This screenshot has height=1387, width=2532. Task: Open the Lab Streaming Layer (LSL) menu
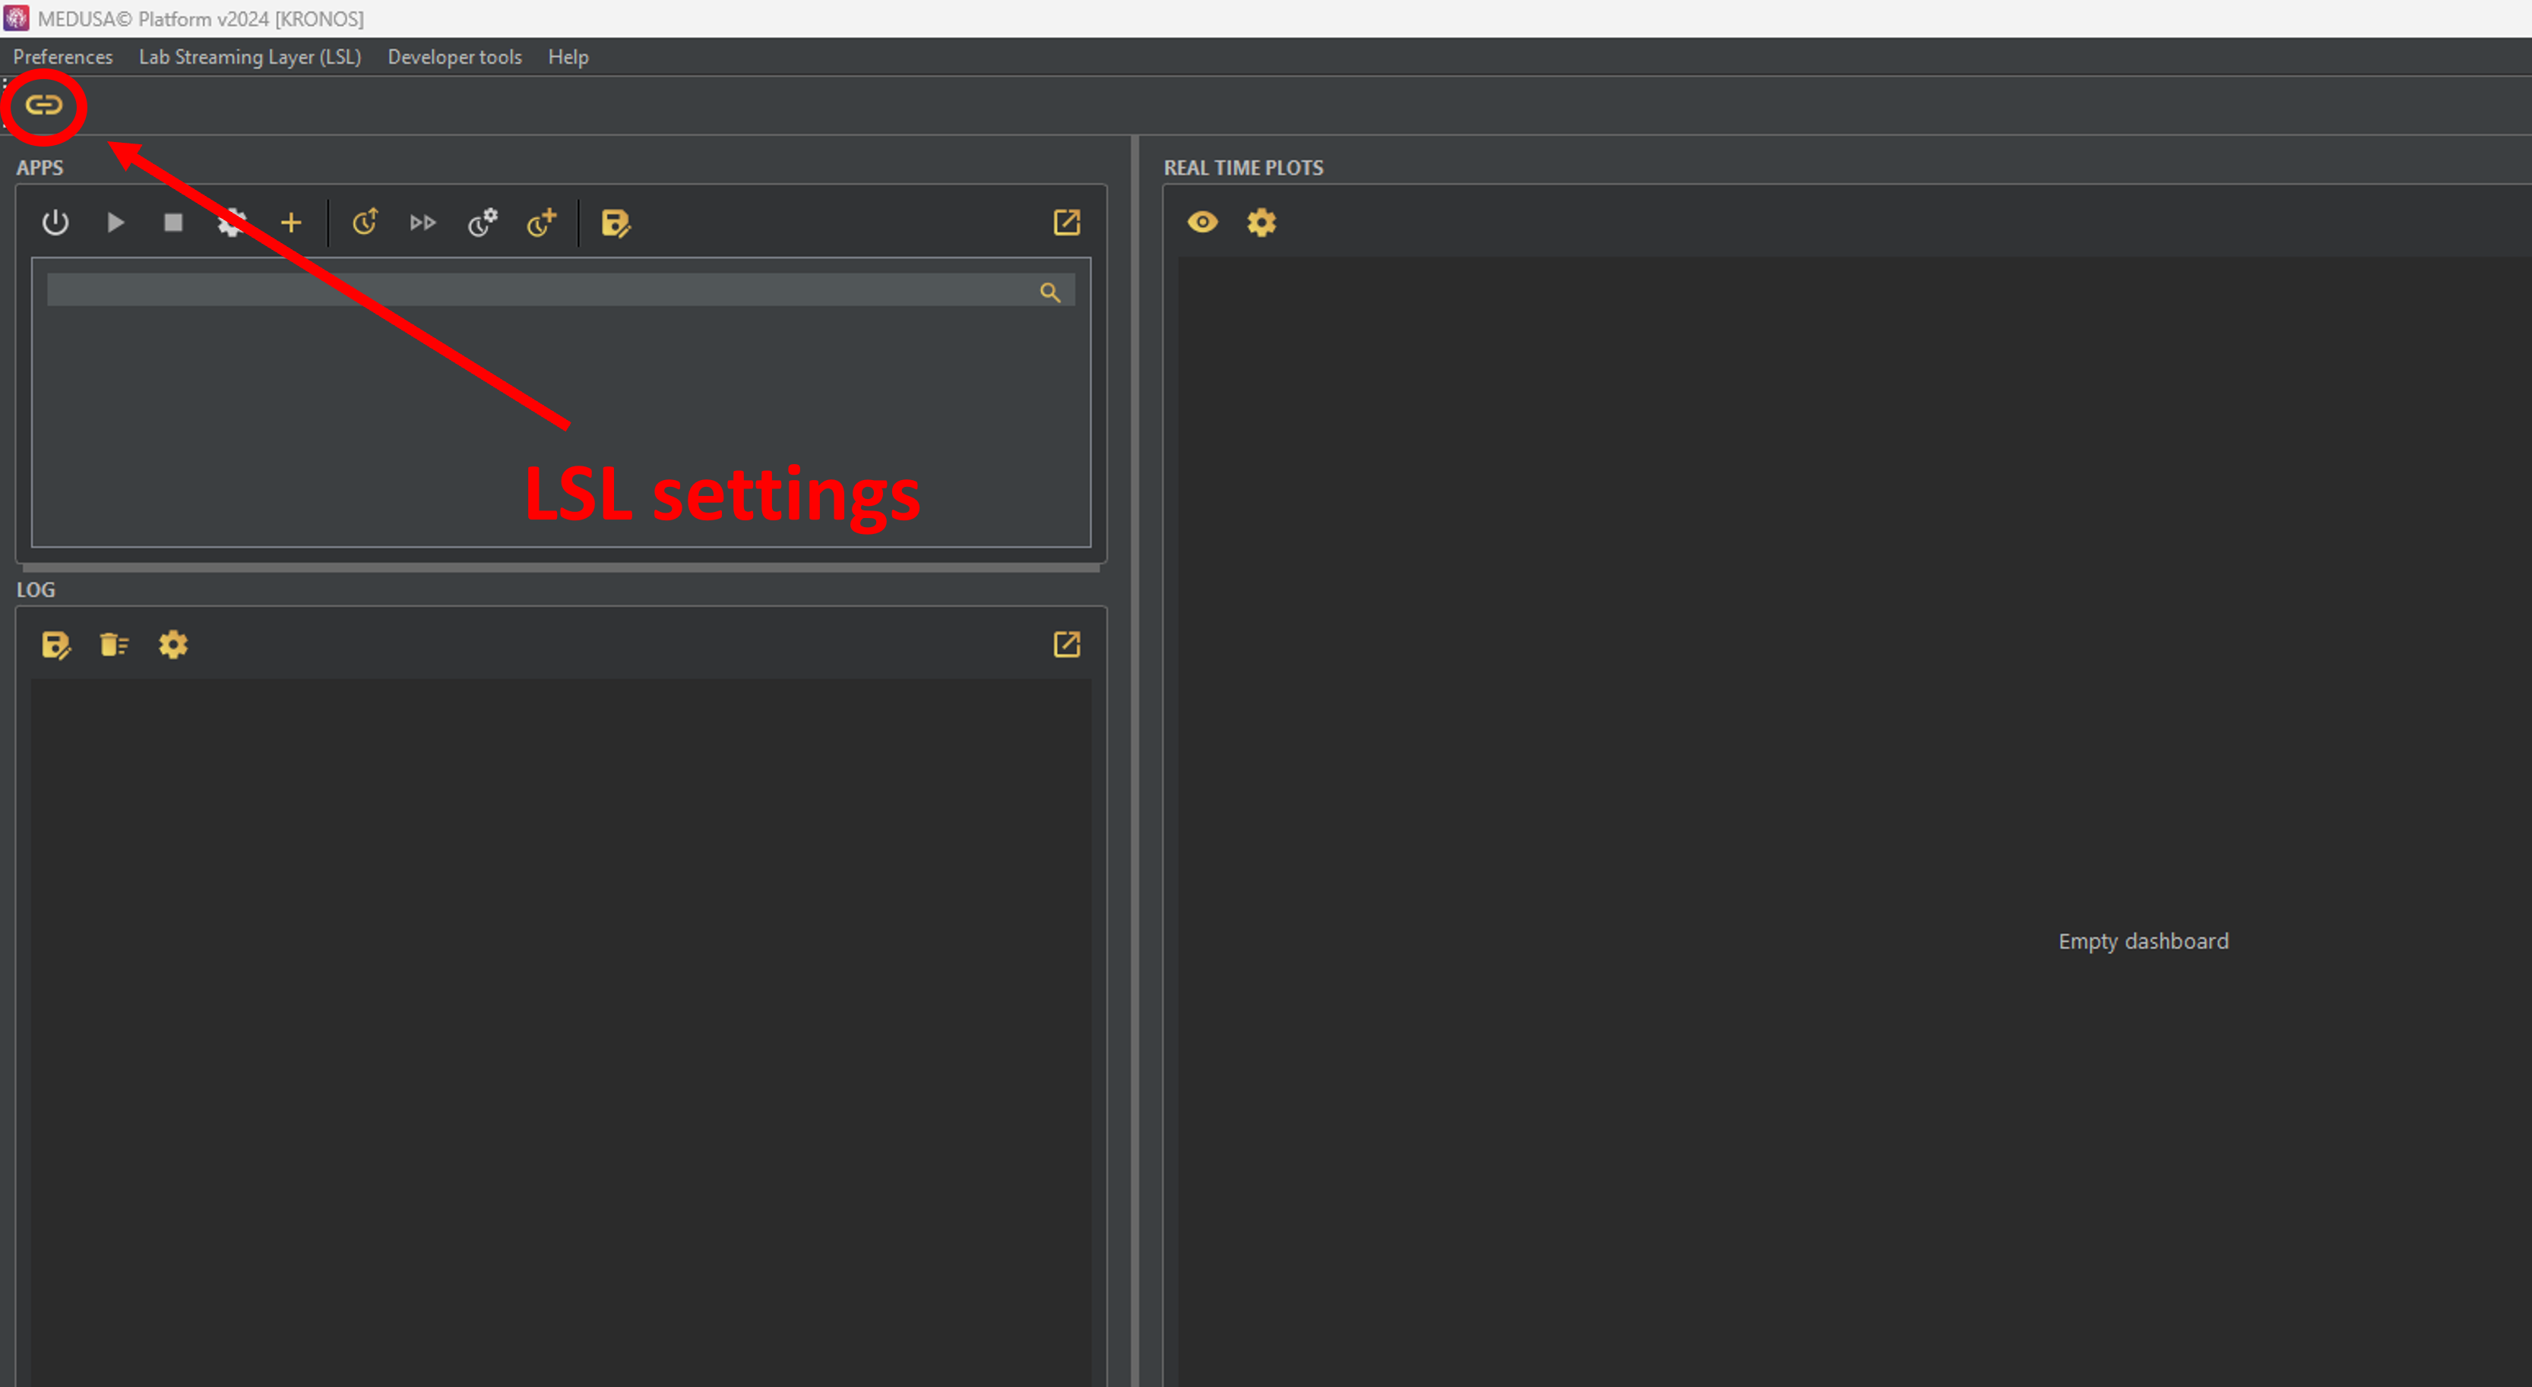pyautogui.click(x=250, y=57)
